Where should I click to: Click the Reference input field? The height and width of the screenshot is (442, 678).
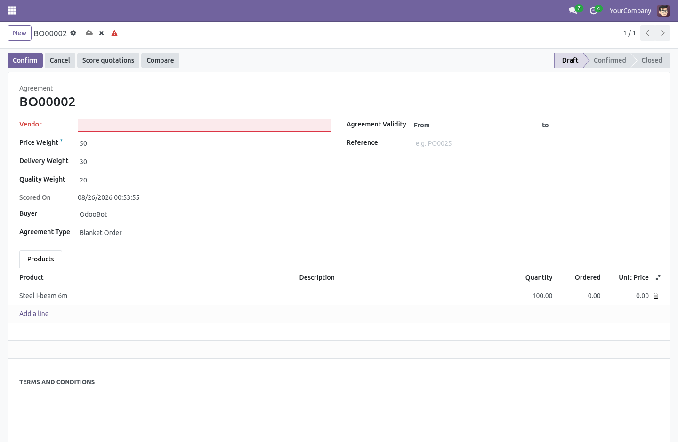click(536, 143)
